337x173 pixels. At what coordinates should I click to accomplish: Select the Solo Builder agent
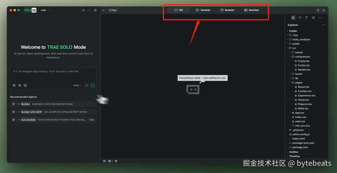tap(53, 120)
